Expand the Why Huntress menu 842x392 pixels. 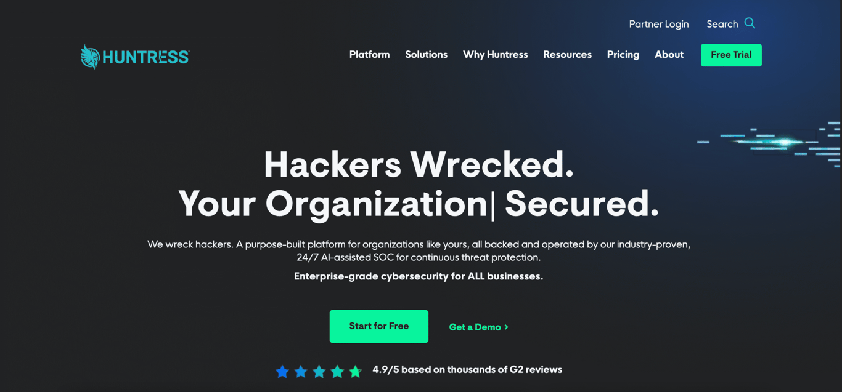click(495, 55)
